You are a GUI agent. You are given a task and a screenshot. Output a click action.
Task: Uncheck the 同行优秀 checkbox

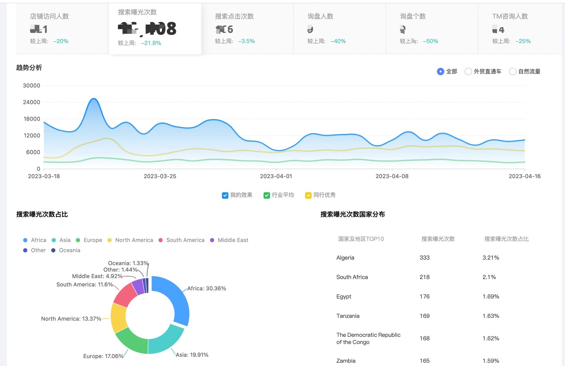[x=308, y=196]
